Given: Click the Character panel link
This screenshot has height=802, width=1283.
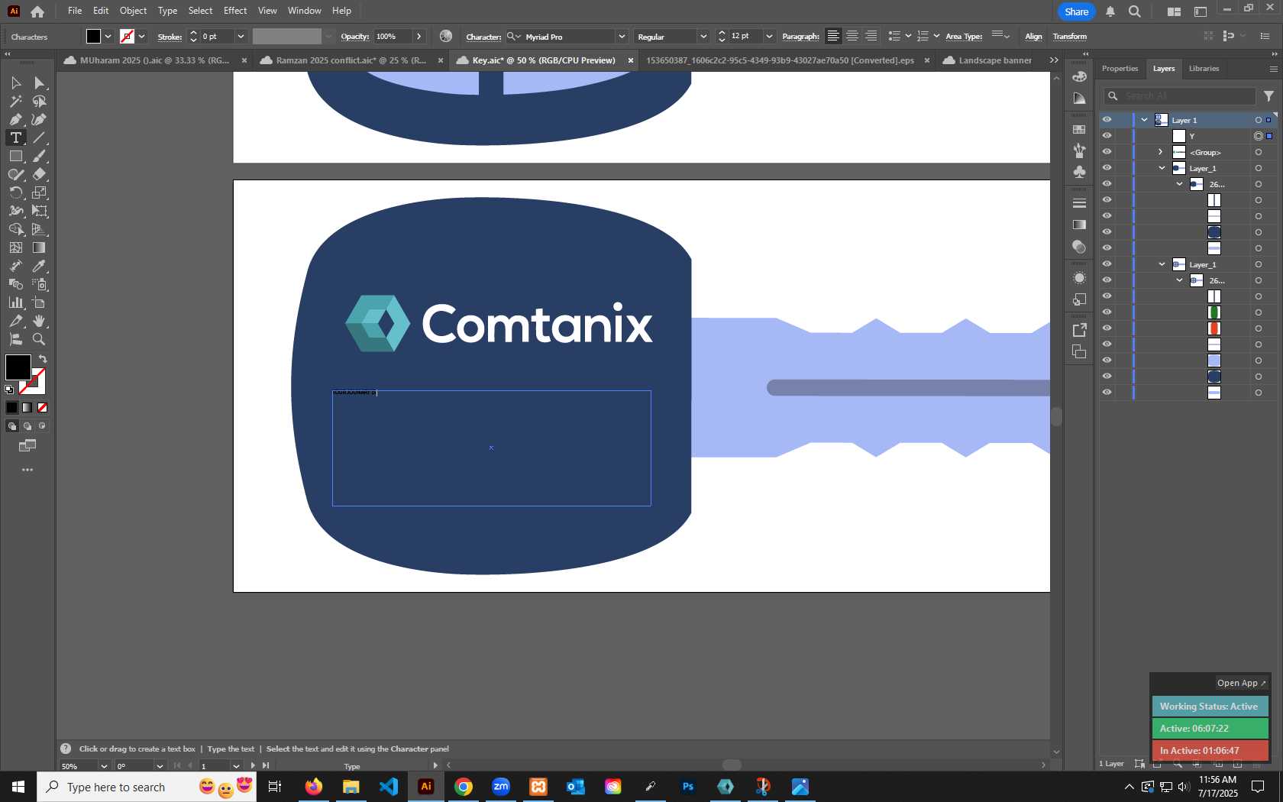Looking at the screenshot, I should point(483,37).
